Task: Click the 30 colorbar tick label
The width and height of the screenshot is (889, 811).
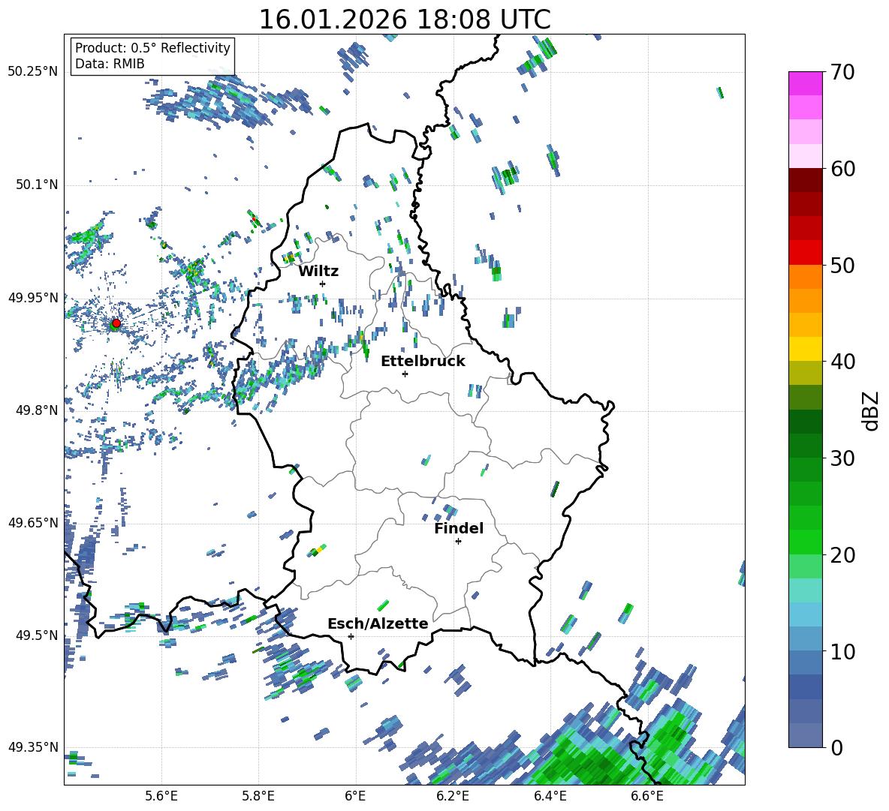Action: pos(842,458)
